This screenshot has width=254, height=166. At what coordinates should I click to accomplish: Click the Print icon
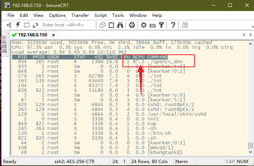(x=132, y=25)
